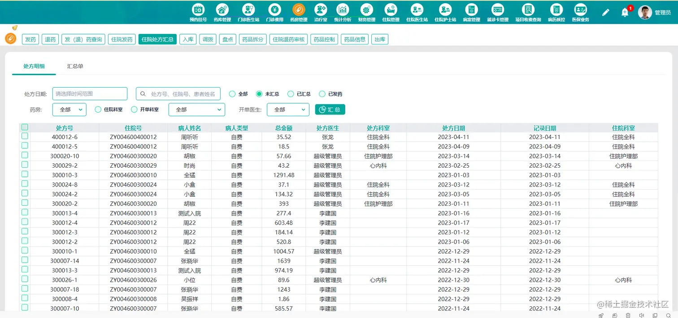Select the 已发药 radio button
This screenshot has width=678, height=318.
(x=322, y=93)
